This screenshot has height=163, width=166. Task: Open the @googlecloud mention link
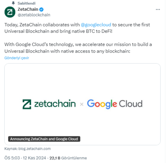point(96,25)
